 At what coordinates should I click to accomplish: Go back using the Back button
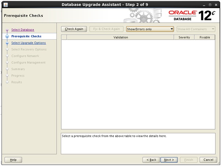151,160
